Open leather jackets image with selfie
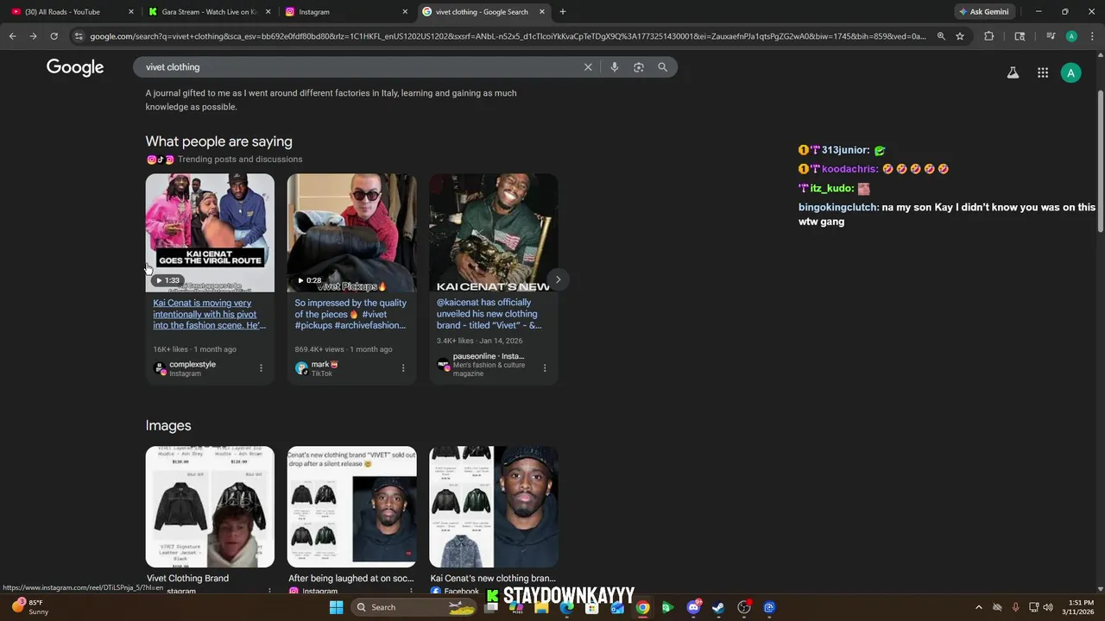The image size is (1105, 621). click(x=210, y=506)
